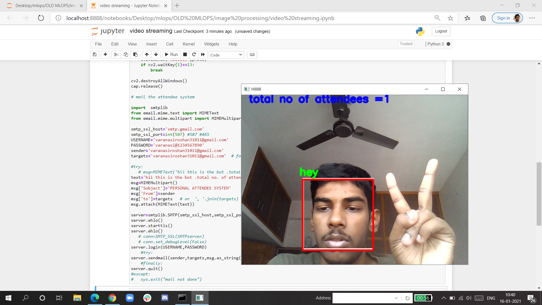Viewport: 542px width, 305px height.
Task: Open the Kernel menu
Action: (x=189, y=44)
